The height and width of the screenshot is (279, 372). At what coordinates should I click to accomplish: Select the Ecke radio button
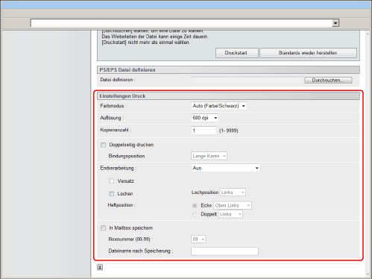195,206
